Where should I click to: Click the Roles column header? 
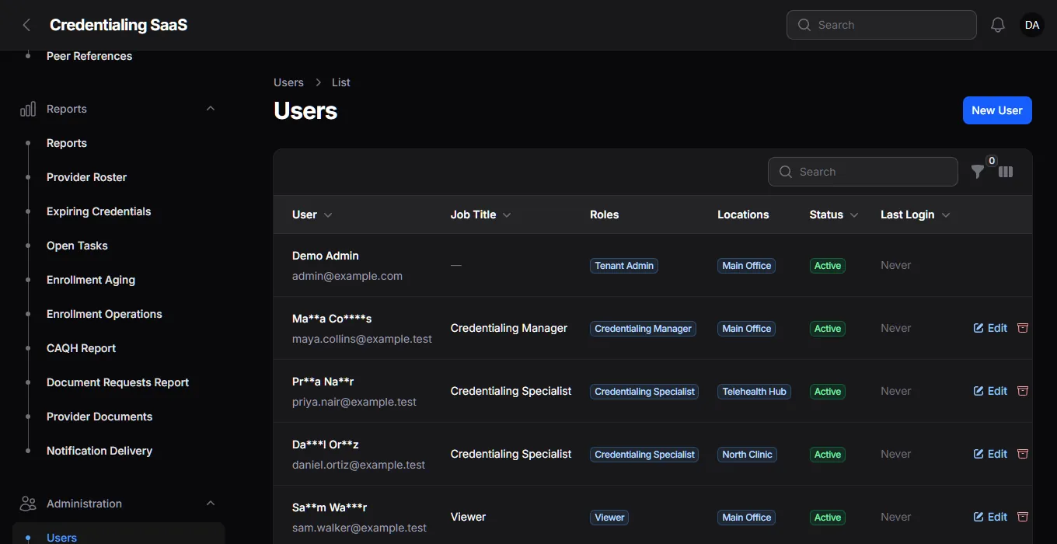pos(605,214)
